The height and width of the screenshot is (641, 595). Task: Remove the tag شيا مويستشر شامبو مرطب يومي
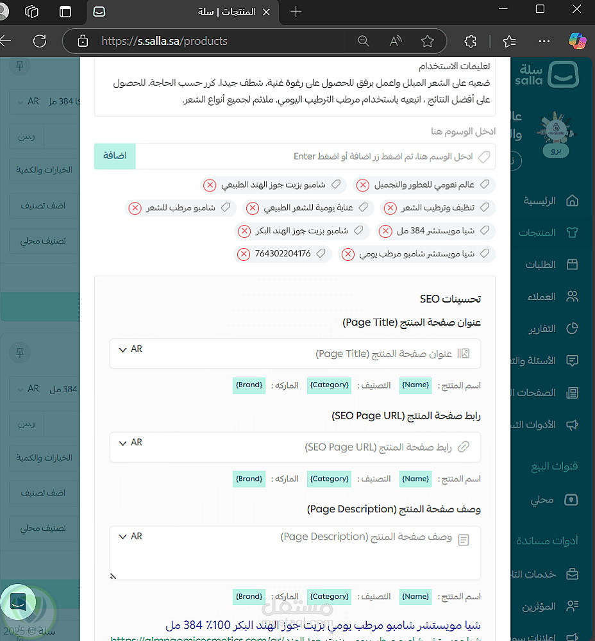tap(348, 254)
